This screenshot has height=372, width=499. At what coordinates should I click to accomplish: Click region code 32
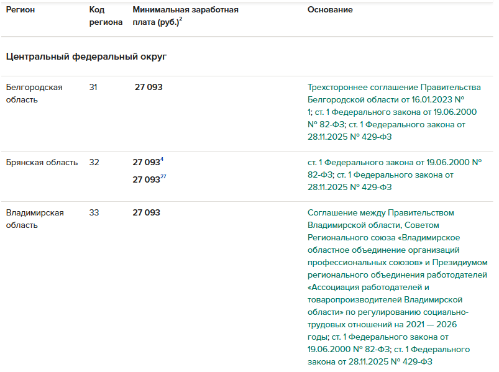[x=94, y=162]
